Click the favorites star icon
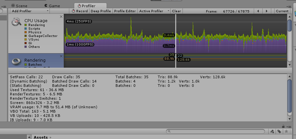296x139 pixels. coord(286,131)
